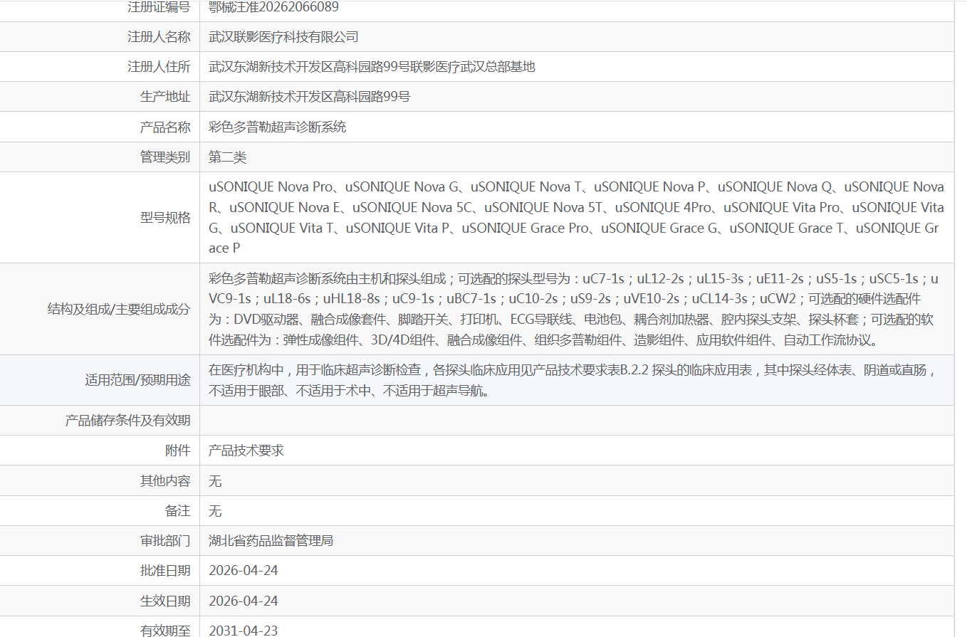The height and width of the screenshot is (637, 967).
Task: Select the 批准日期 value '2026-04-24'
Action: click(244, 571)
